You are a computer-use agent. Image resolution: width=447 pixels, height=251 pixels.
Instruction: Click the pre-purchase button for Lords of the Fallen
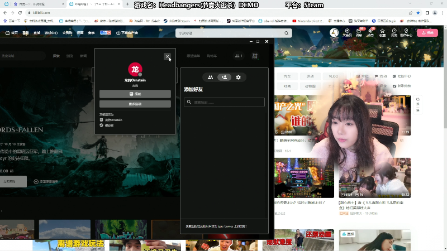click(13, 182)
